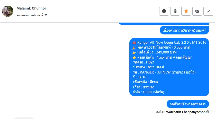The width and height of the screenshot is (215, 119).
Task: Click the เชื้อเพลิง : ดีเซล line
Action: pyautogui.click(x=145, y=82)
